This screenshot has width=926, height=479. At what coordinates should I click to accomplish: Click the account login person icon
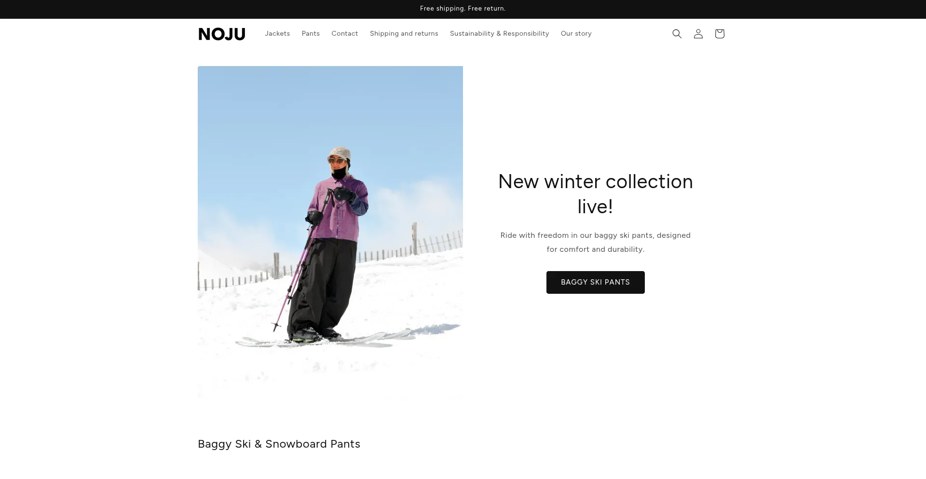tap(698, 34)
